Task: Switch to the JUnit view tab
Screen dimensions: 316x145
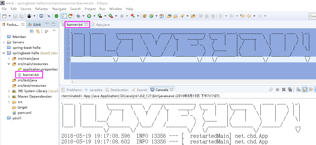Action: [x=34, y=24]
